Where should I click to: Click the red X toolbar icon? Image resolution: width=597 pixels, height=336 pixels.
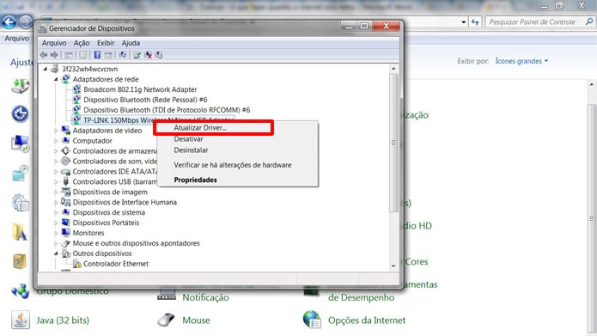[x=148, y=55]
